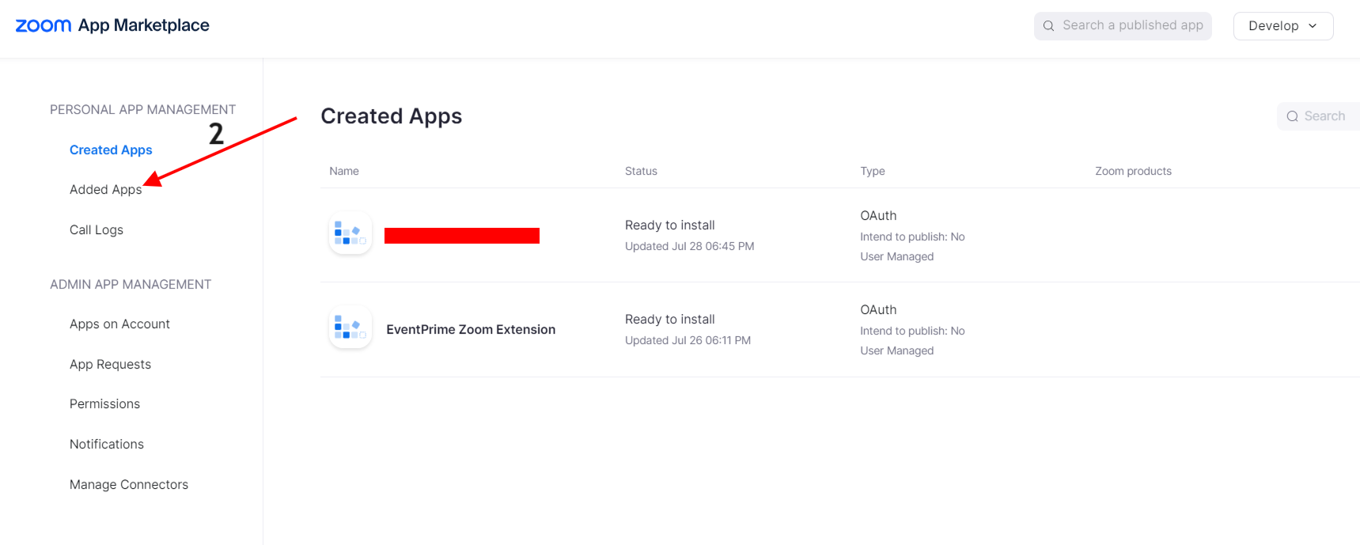Click the magnifier icon in published app search
This screenshot has height=545, width=1360.
(x=1048, y=26)
